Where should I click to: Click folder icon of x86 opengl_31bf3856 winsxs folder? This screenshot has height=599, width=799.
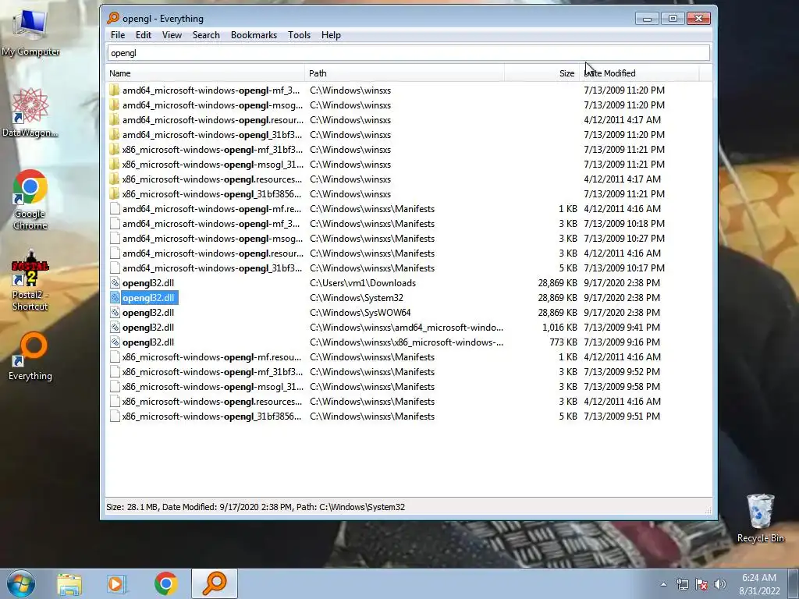pos(115,194)
